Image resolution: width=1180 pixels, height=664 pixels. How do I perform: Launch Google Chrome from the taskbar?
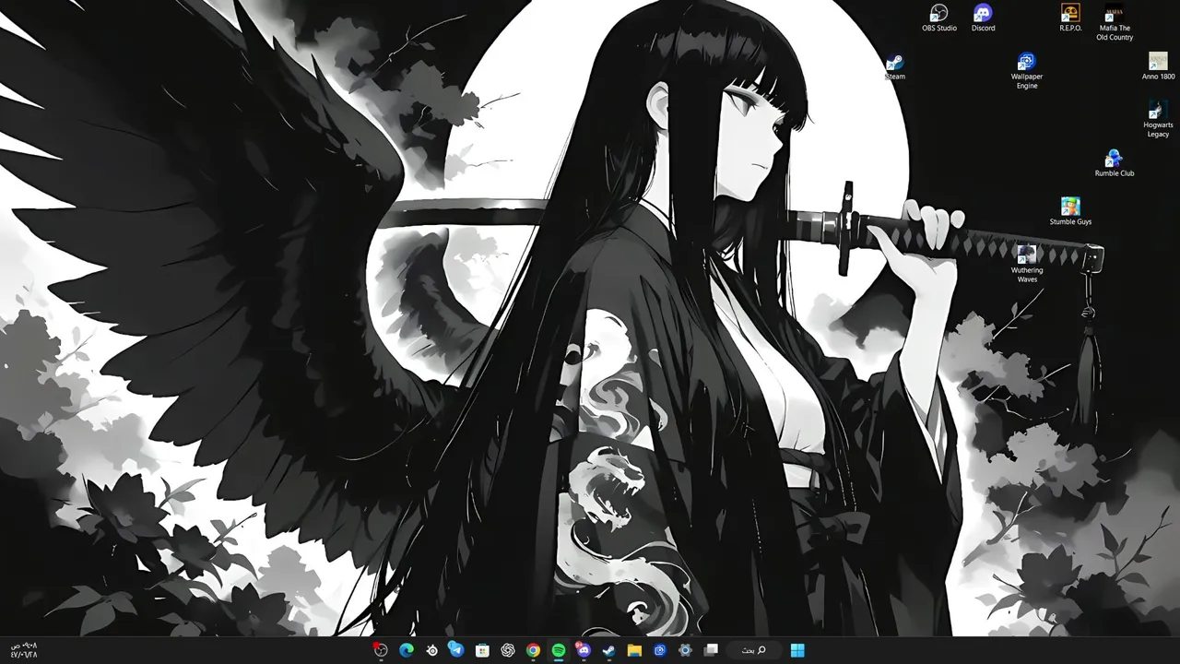pyautogui.click(x=533, y=650)
